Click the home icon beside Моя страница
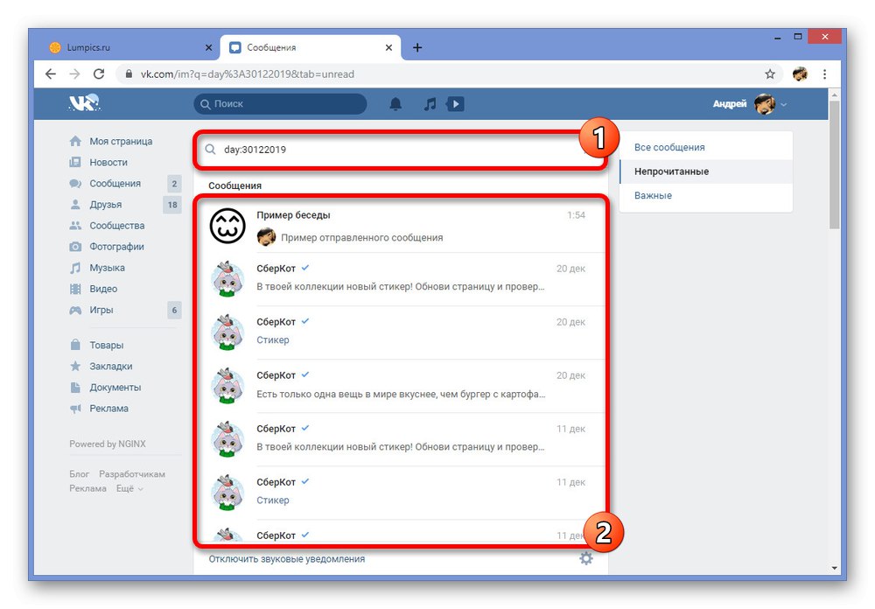This screenshot has width=875, height=609. (x=75, y=141)
